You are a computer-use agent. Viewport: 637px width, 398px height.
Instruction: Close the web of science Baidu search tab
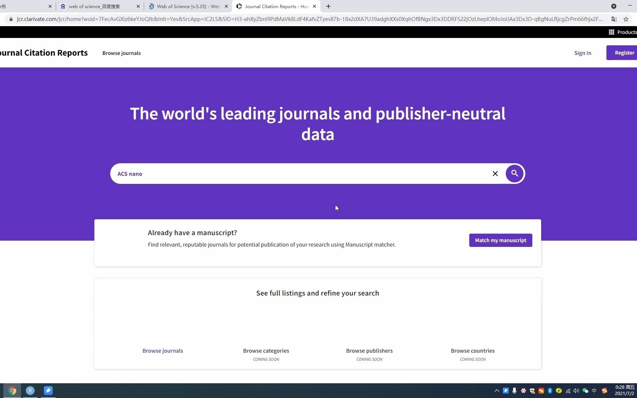138,6
